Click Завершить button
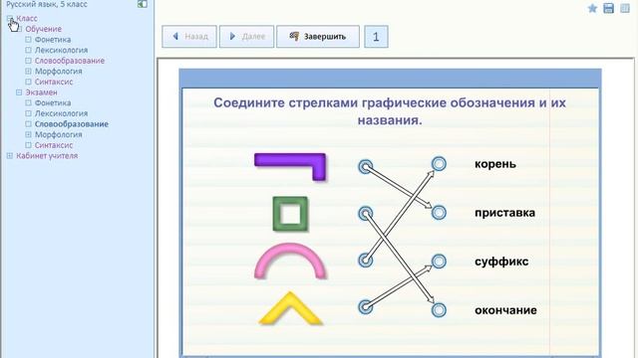Image resolution: width=638 pixels, height=358 pixels. point(318,37)
